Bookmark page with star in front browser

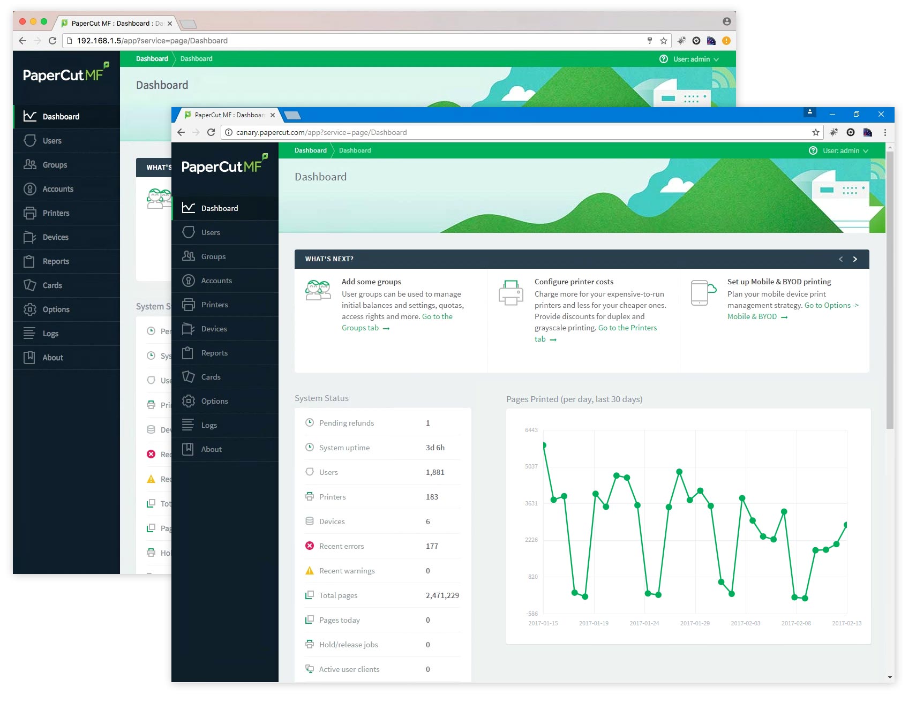tap(816, 132)
